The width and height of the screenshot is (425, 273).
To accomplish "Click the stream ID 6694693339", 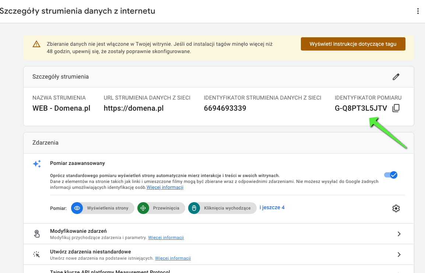I will pos(225,108).
